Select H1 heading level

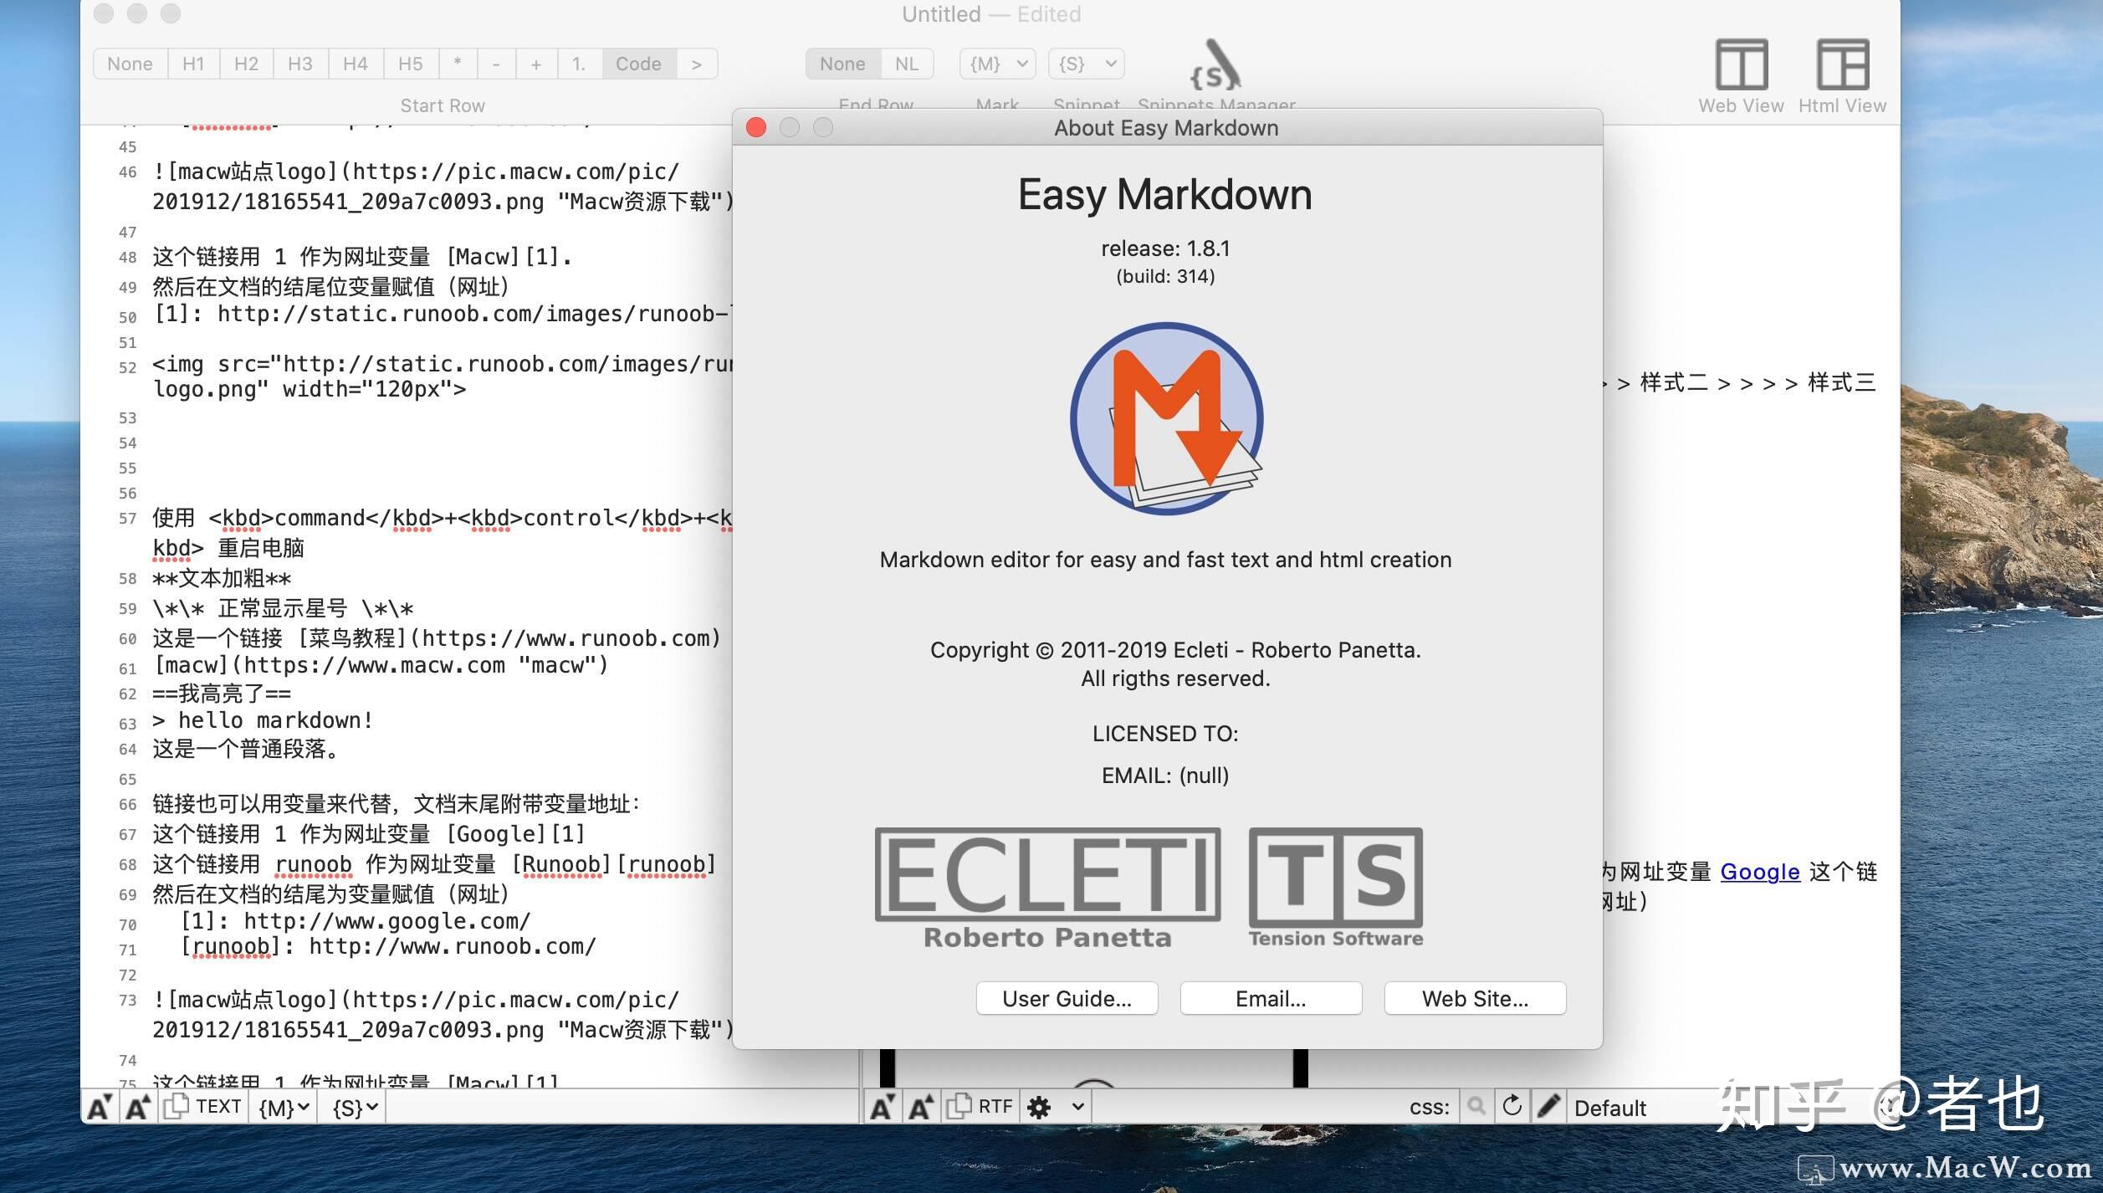point(192,63)
